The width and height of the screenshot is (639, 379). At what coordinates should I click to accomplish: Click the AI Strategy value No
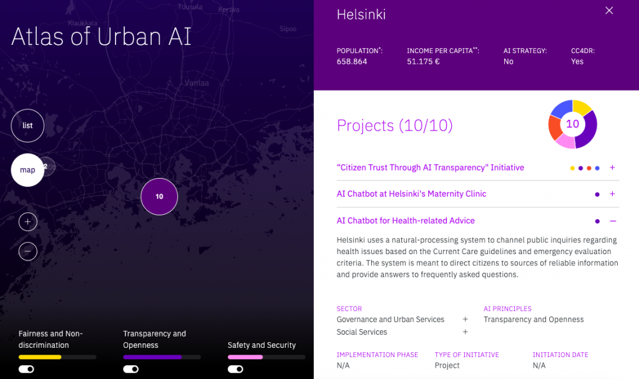[x=508, y=62]
